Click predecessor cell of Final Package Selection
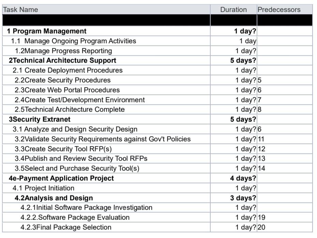This screenshot has width=317, height=238. tap(285, 227)
